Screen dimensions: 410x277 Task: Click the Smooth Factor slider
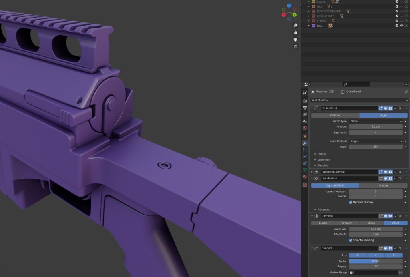click(x=376, y=261)
